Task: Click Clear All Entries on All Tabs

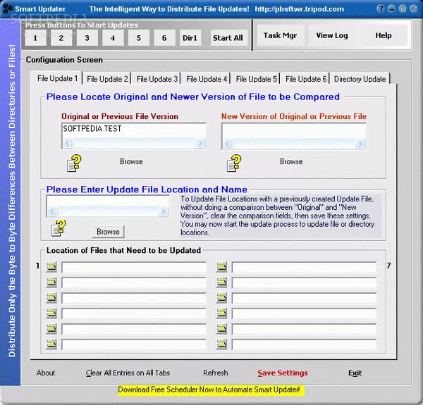Action: (128, 373)
